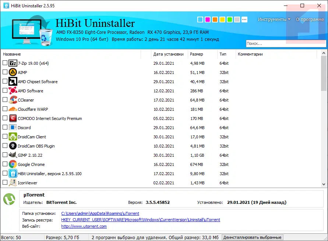This screenshot has height=241, width=328.
Task: Click the µTorrent logo in details panel
Action: coord(9,199)
